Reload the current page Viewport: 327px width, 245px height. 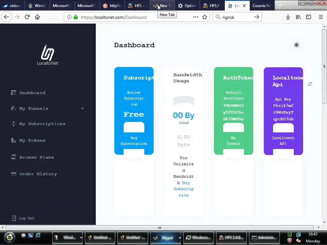(x=27, y=17)
